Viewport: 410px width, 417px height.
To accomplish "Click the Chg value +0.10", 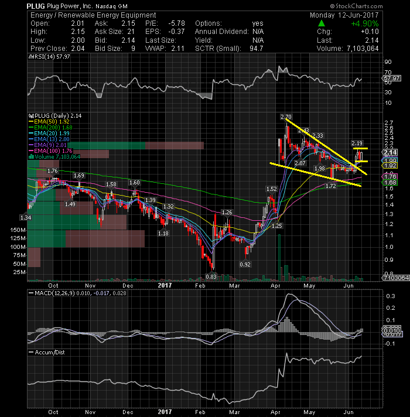I will [370, 32].
